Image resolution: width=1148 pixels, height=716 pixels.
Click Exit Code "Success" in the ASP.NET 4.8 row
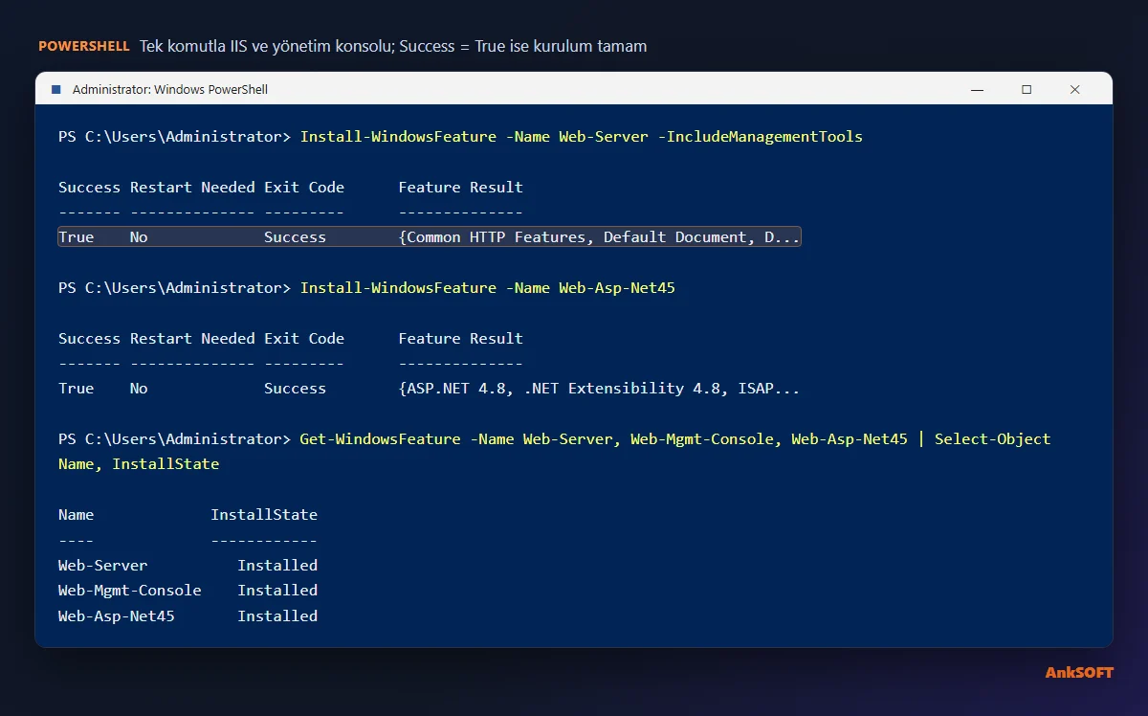[x=295, y=389]
